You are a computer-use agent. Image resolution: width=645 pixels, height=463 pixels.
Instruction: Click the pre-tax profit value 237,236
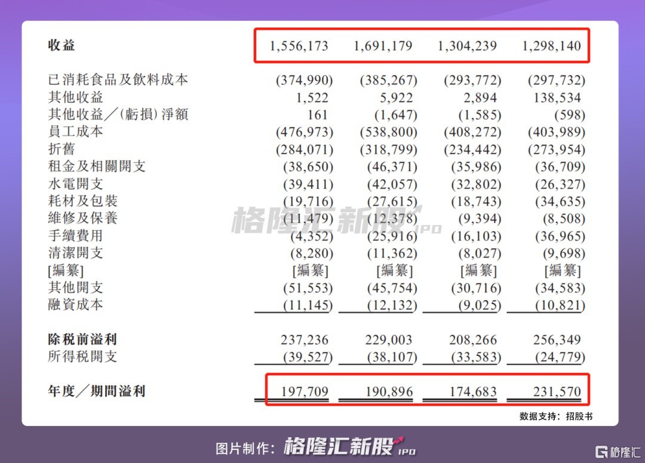pyautogui.click(x=305, y=340)
